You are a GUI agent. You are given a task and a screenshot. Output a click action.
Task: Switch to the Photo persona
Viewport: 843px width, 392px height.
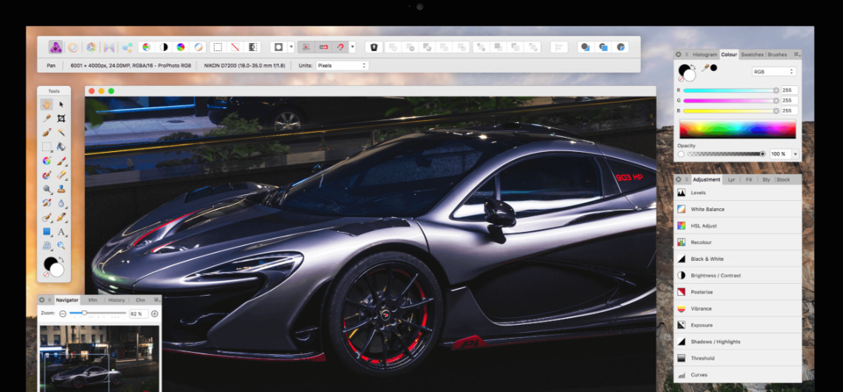[56, 47]
